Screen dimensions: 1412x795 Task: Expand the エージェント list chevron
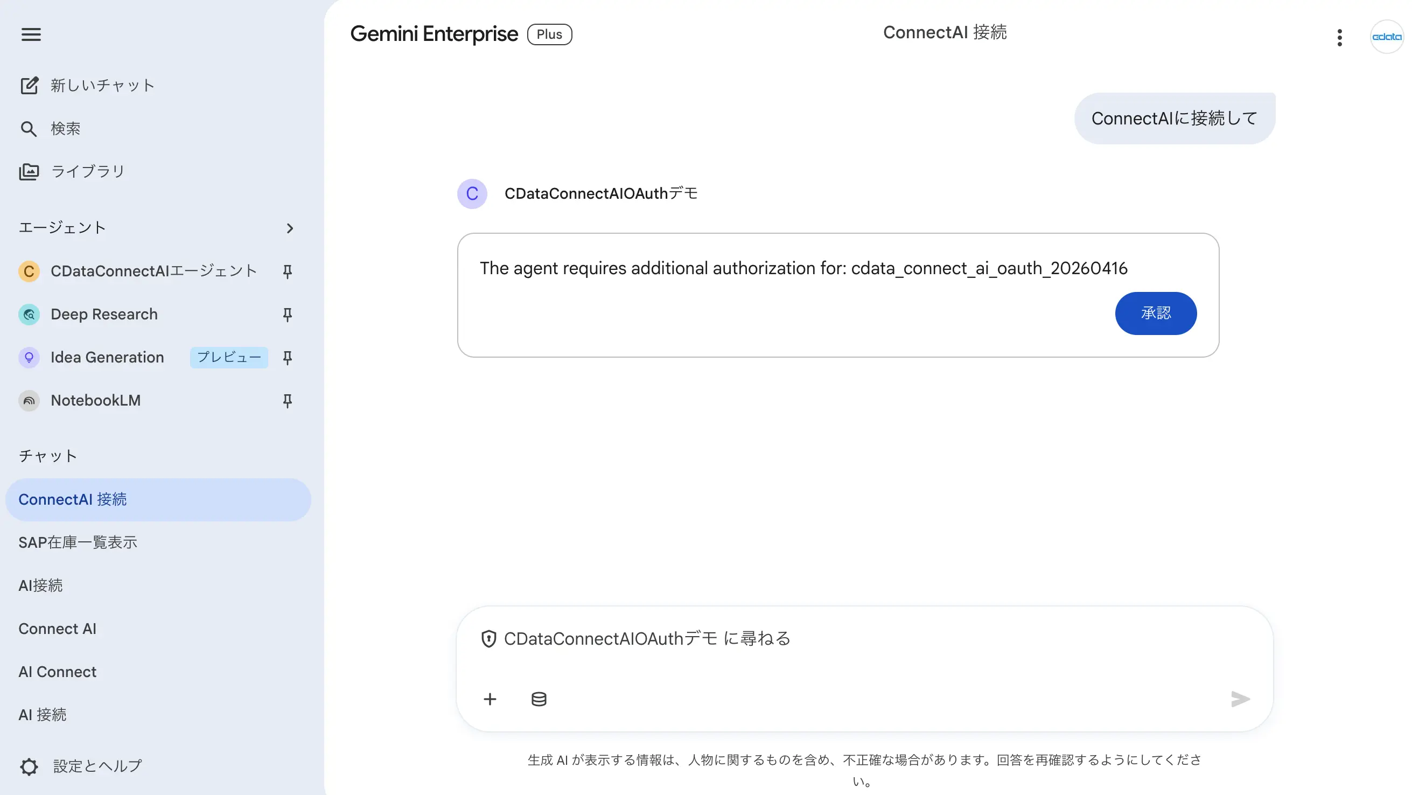pos(290,228)
